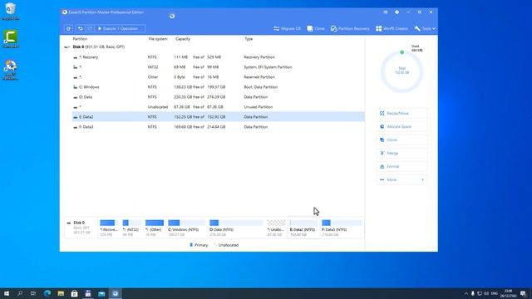Select the F: Data3 partition row
This screenshot has width=532, height=299.
(218, 127)
